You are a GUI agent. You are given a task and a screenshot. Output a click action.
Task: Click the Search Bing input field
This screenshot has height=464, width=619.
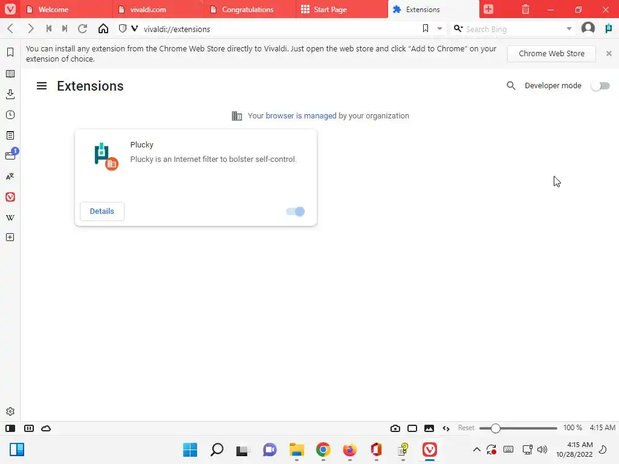tap(513, 29)
